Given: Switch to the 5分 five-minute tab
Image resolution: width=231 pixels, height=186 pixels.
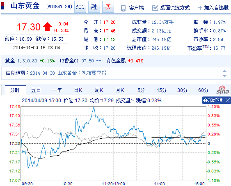Looking at the screenshot, I should pyautogui.click(x=141, y=90).
